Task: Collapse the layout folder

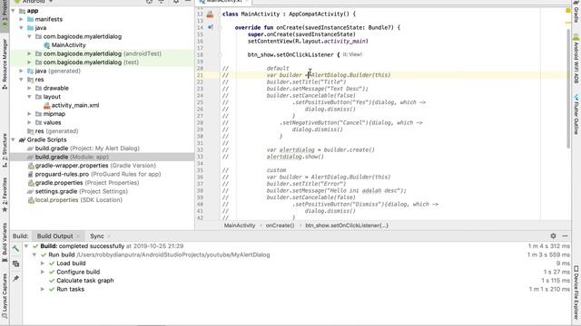Action: pyautogui.click(x=30, y=97)
